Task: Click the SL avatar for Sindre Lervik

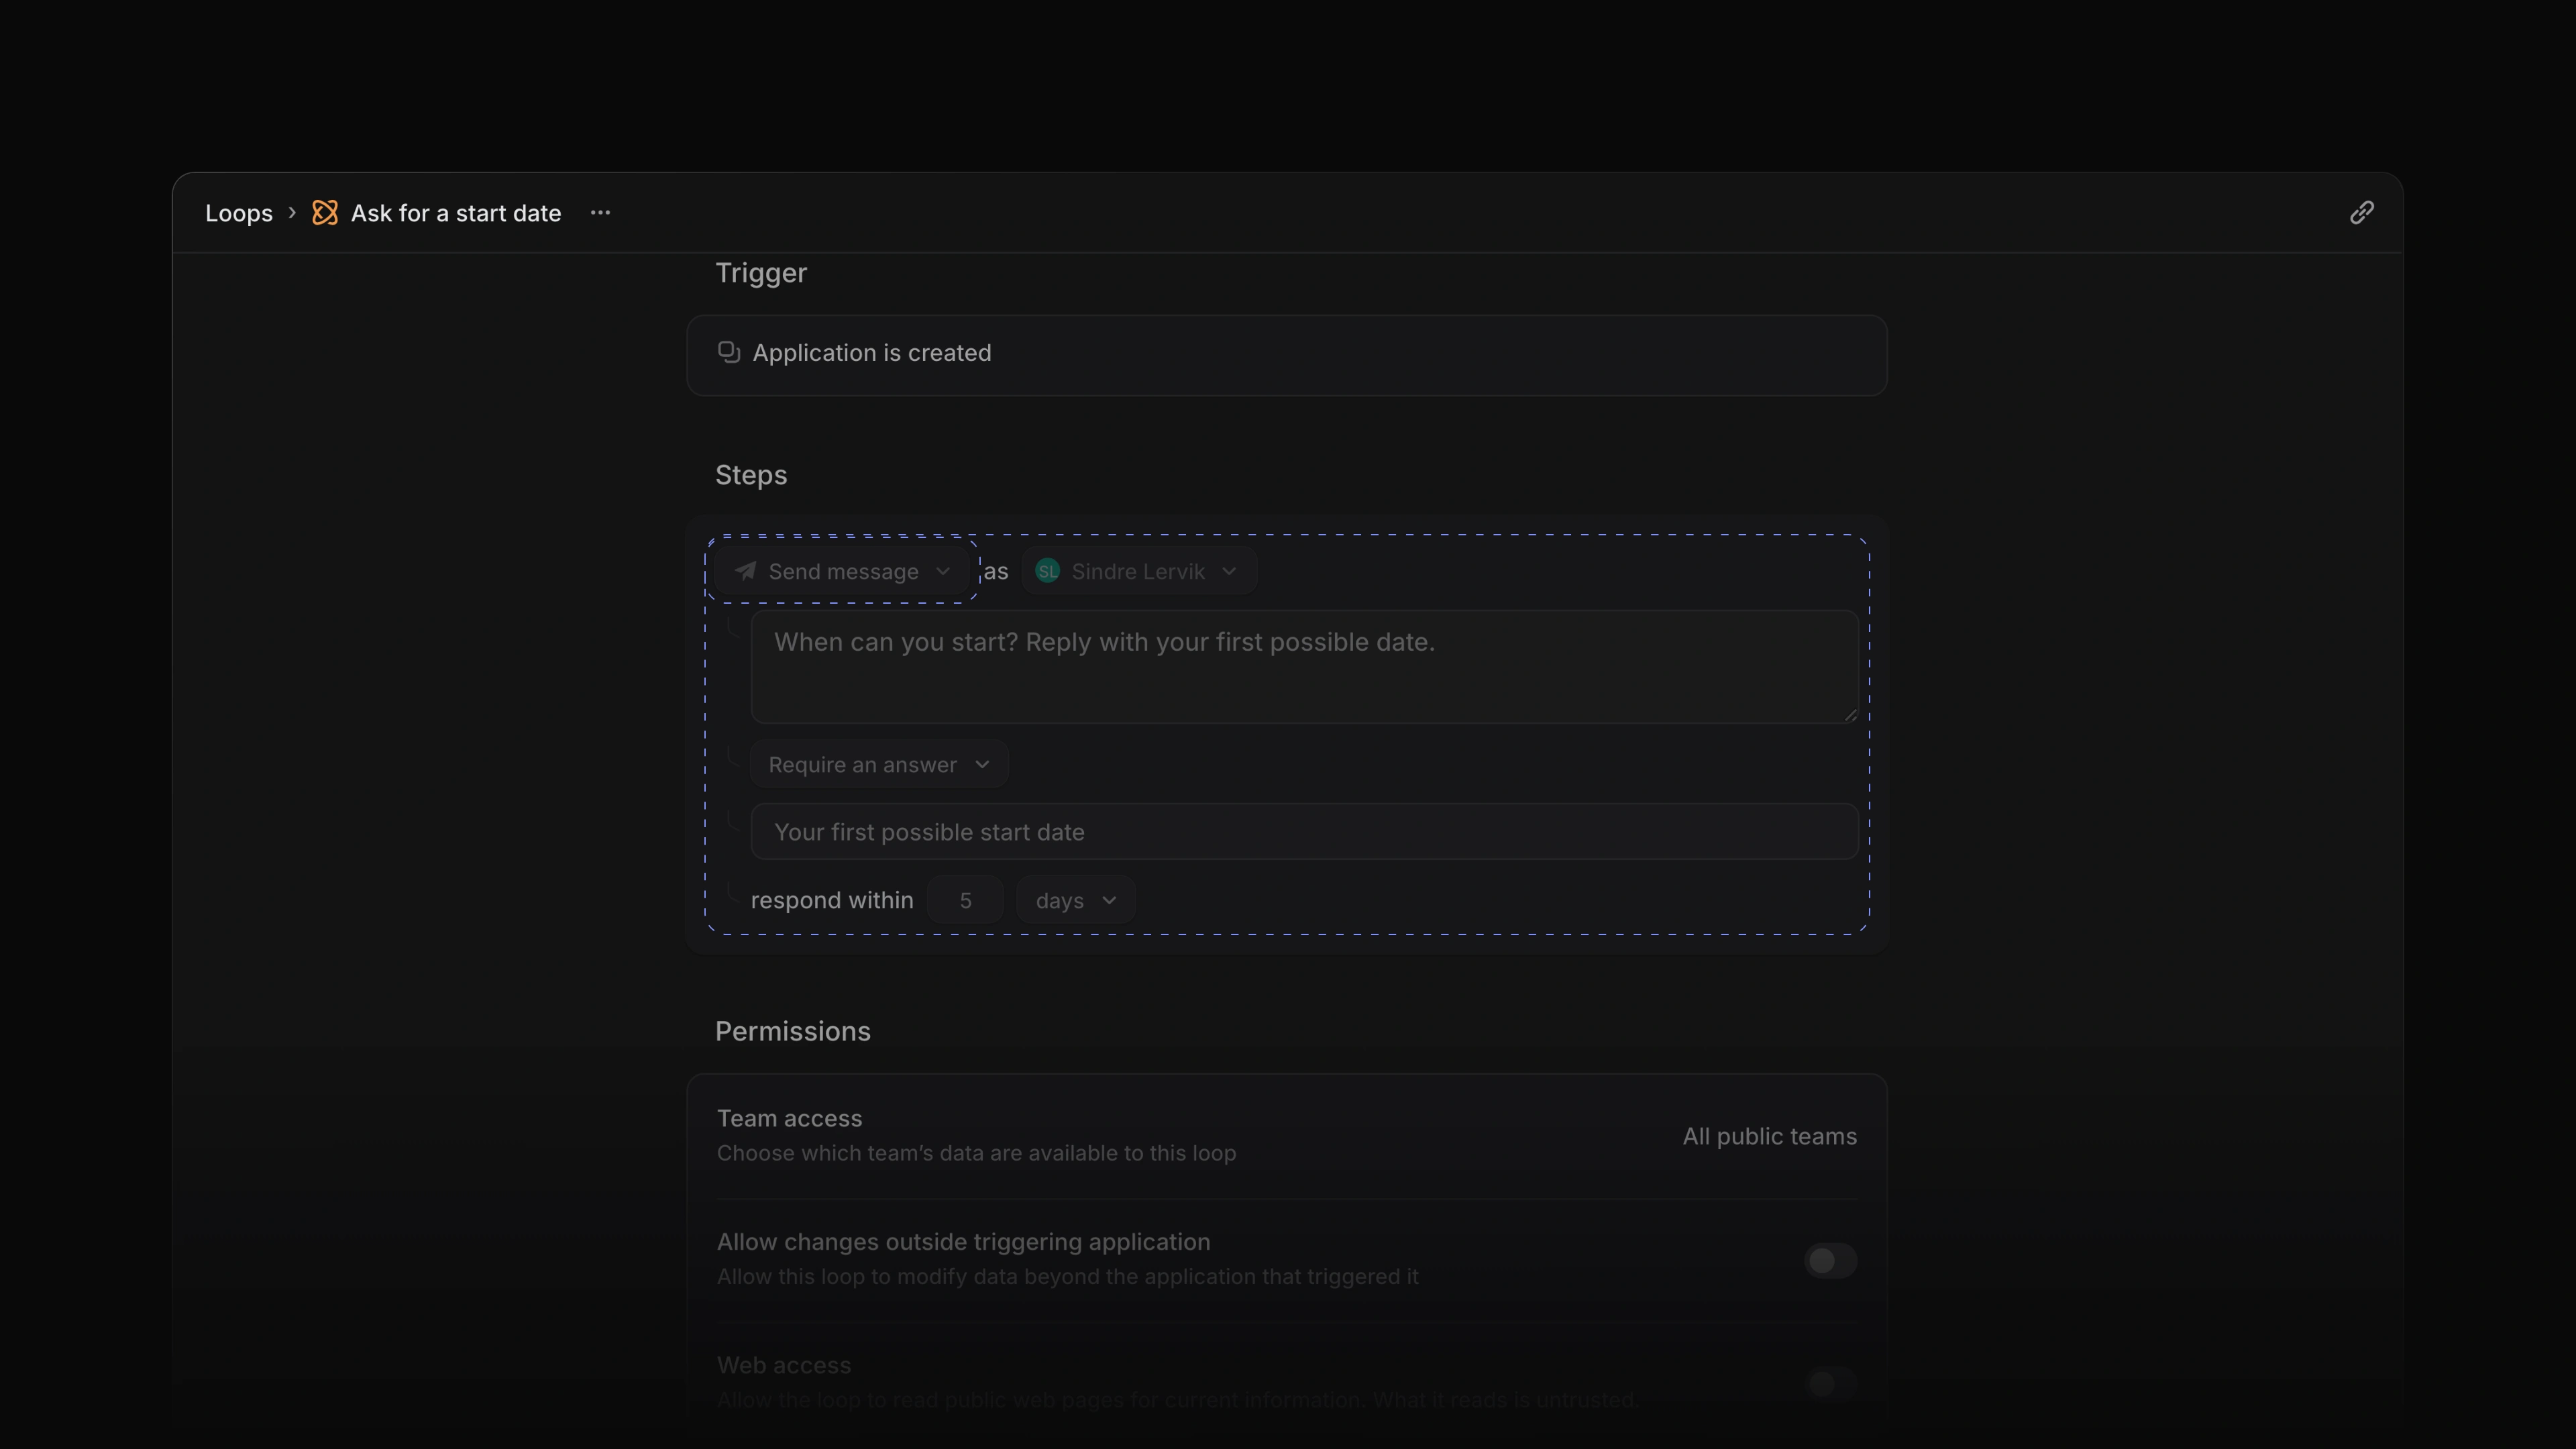Action: (1047, 572)
